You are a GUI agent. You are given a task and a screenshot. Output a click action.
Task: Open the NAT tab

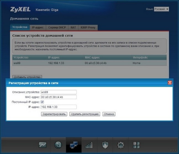(x=73, y=27)
